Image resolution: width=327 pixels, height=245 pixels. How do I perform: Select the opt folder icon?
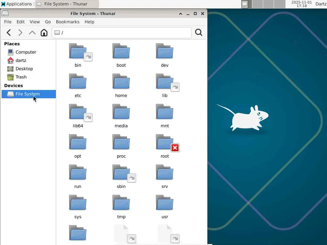(x=78, y=142)
